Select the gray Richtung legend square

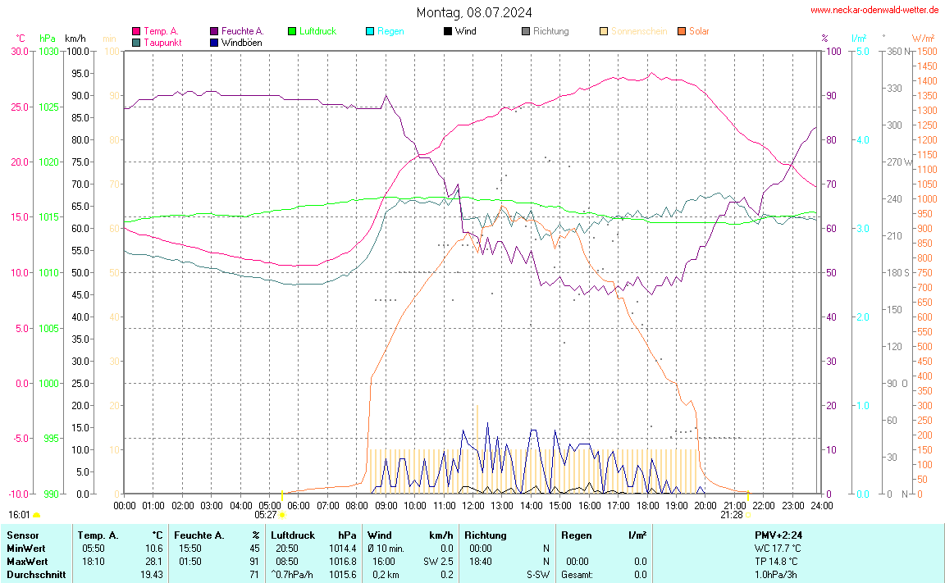pyautogui.click(x=526, y=31)
